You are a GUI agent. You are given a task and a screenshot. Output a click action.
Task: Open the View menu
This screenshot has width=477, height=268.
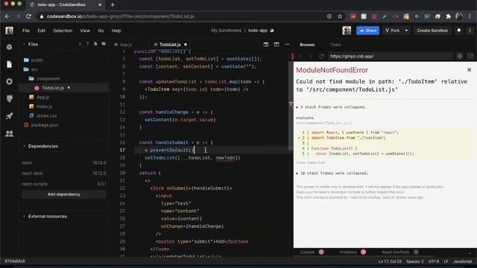[85, 31]
